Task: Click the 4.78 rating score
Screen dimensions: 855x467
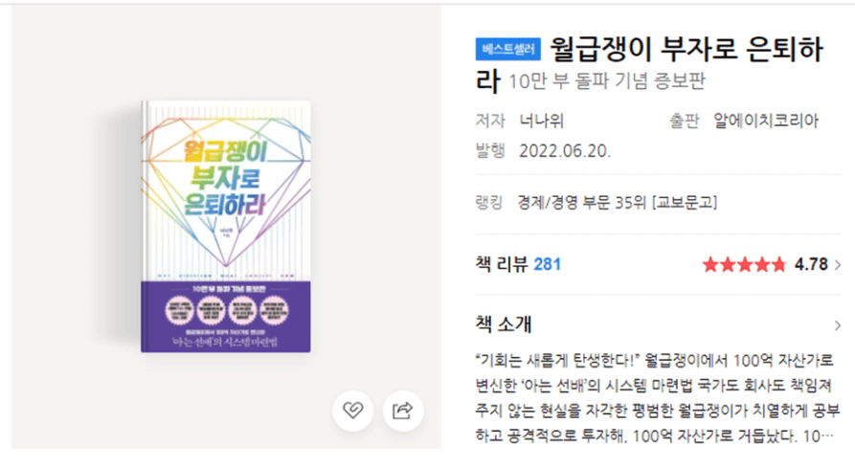Action: pyautogui.click(x=811, y=265)
